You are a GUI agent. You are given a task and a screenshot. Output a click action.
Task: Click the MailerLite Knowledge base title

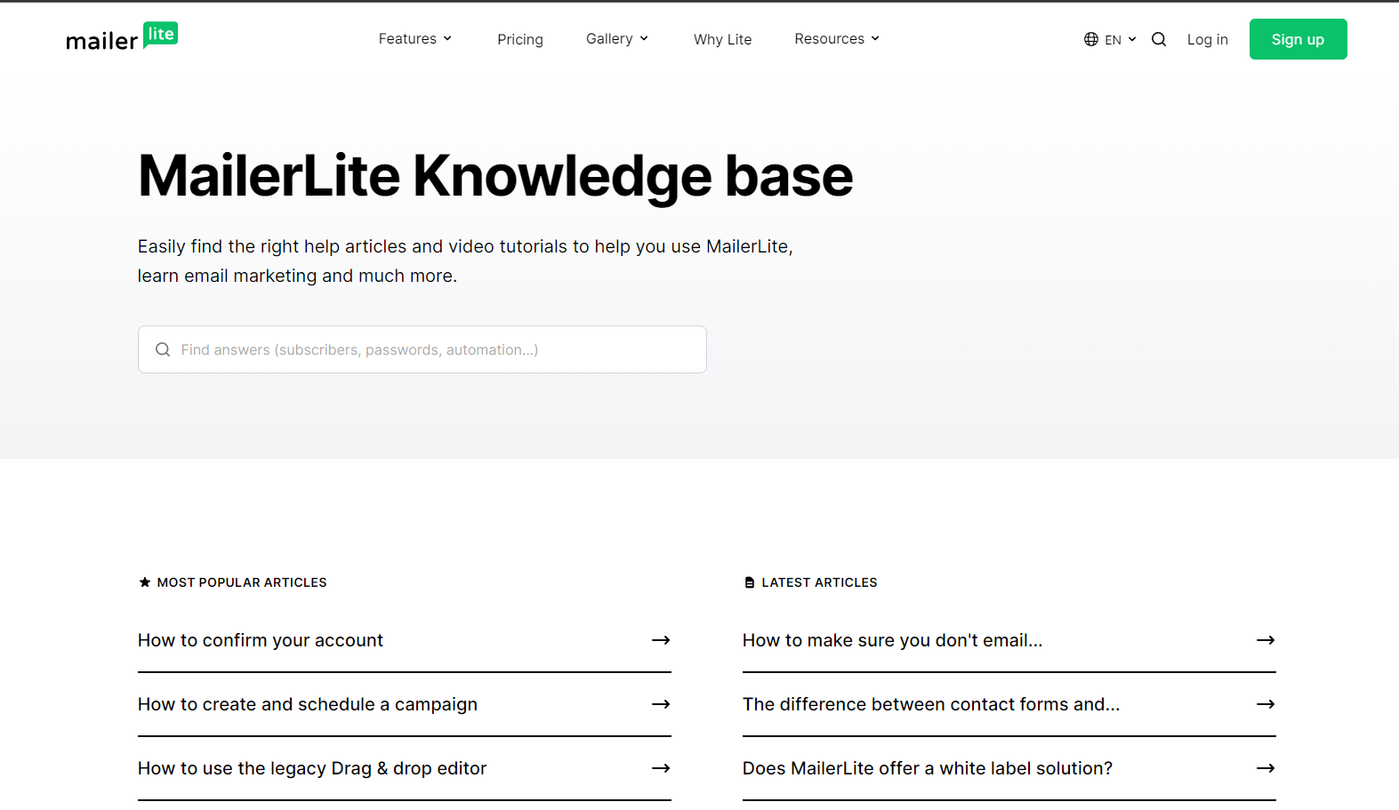pos(495,176)
